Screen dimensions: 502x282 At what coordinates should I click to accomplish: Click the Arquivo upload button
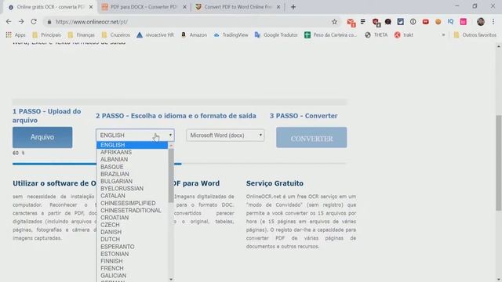[x=42, y=137]
